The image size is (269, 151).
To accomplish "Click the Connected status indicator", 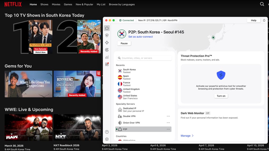I will click(126, 20).
